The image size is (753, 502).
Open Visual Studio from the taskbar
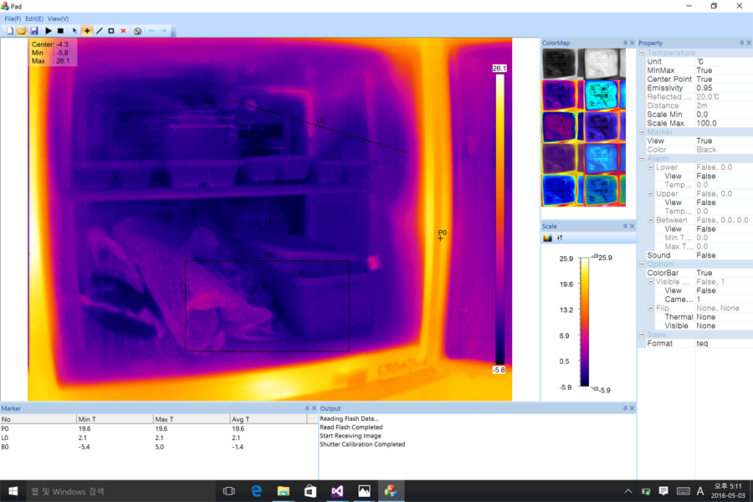337,491
